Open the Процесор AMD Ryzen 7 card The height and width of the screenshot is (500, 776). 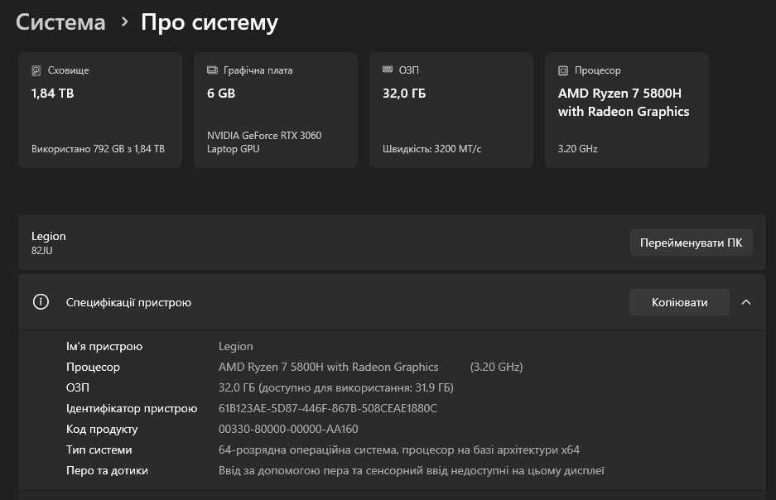pyautogui.click(x=627, y=110)
